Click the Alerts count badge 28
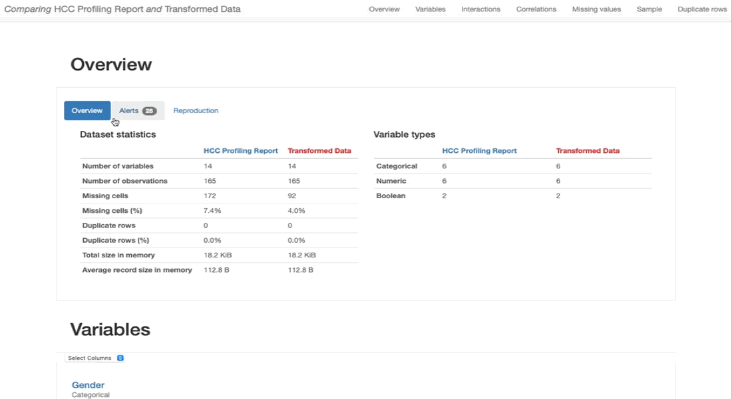The image size is (732, 399). (149, 110)
